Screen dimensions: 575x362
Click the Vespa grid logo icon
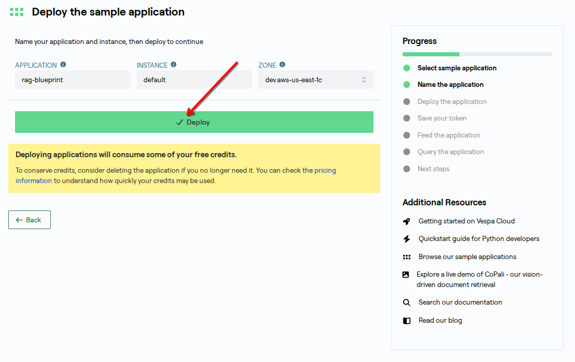[17, 12]
